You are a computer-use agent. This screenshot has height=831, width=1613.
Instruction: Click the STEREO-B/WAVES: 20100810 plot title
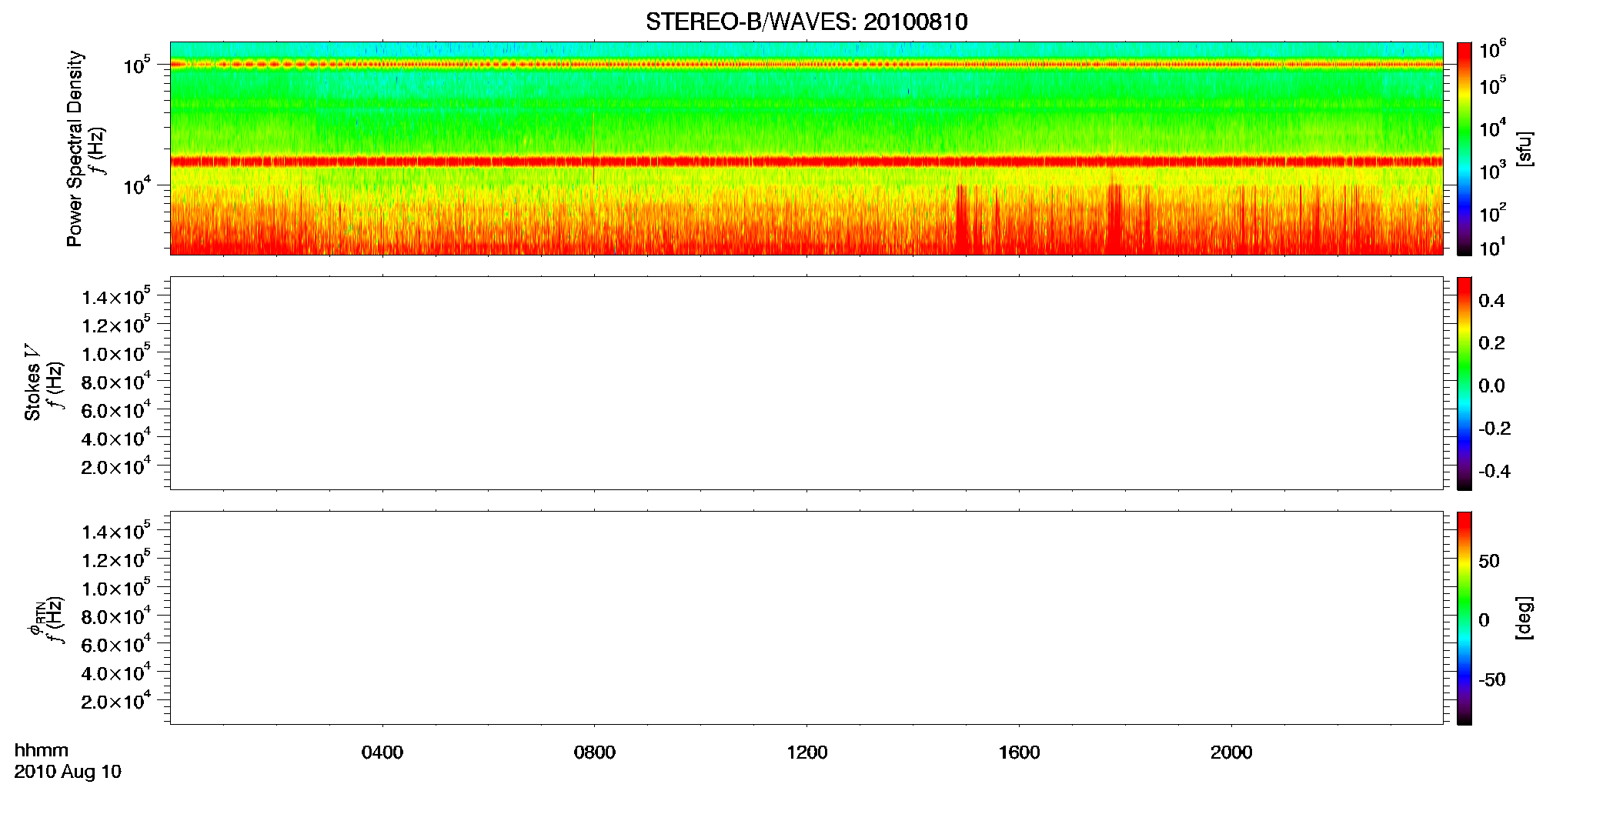pos(806,22)
